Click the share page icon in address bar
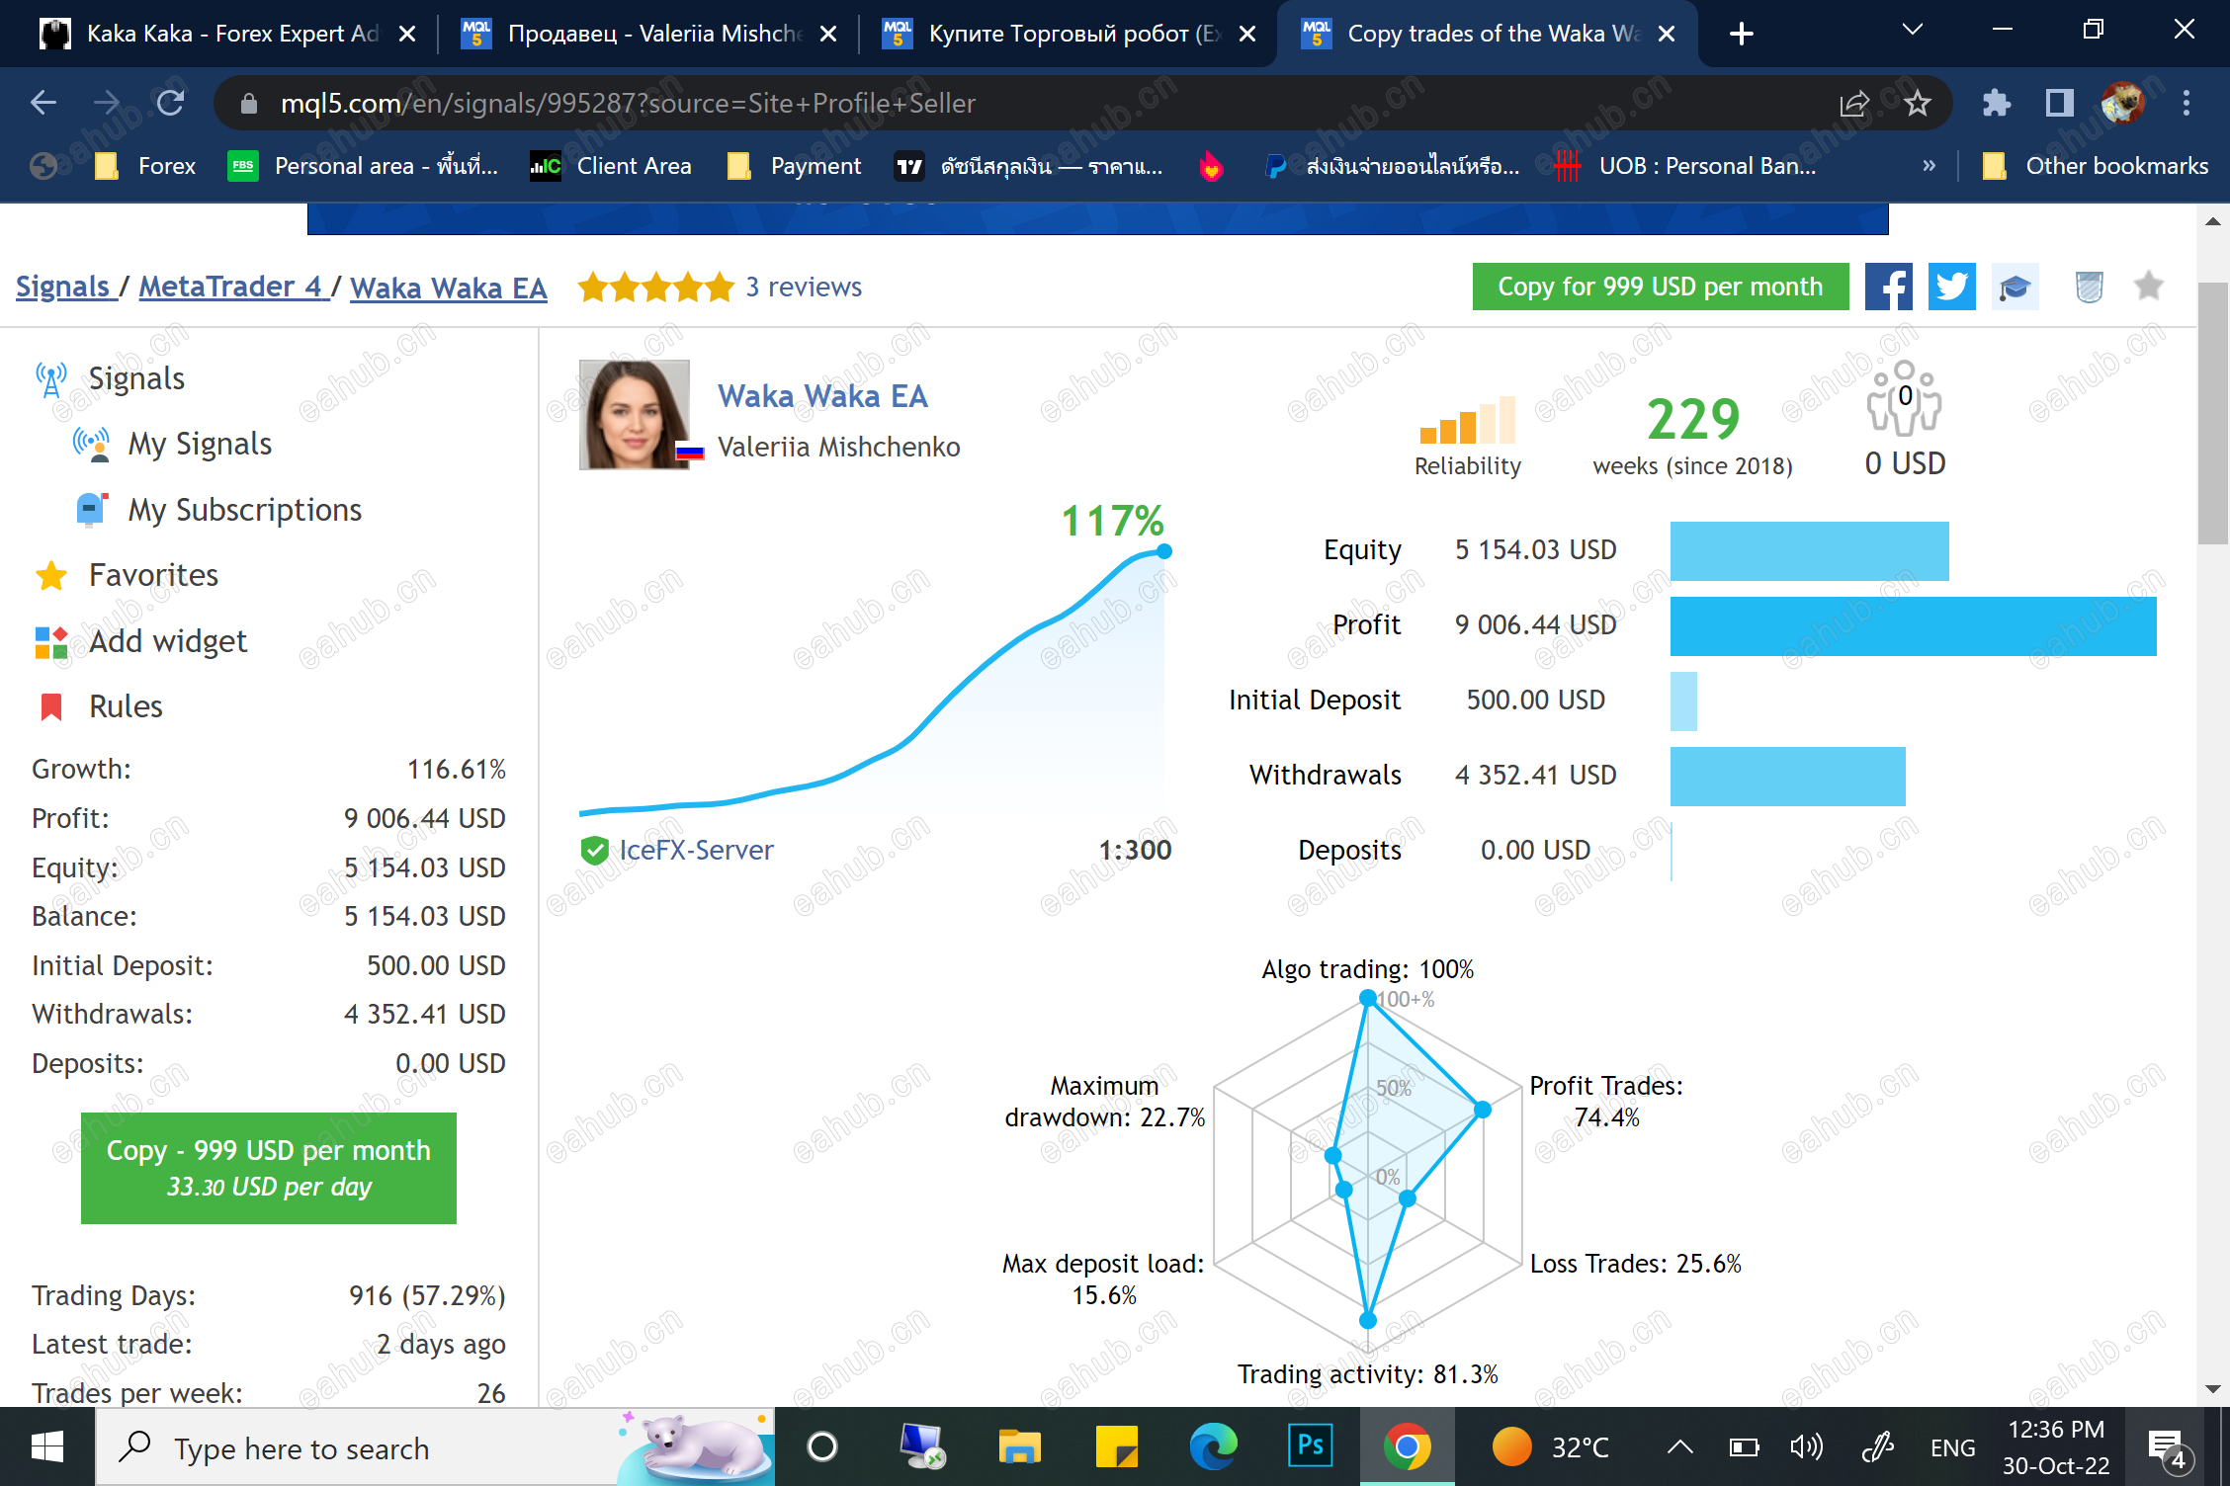The image size is (2230, 1486). pyautogui.click(x=1853, y=103)
